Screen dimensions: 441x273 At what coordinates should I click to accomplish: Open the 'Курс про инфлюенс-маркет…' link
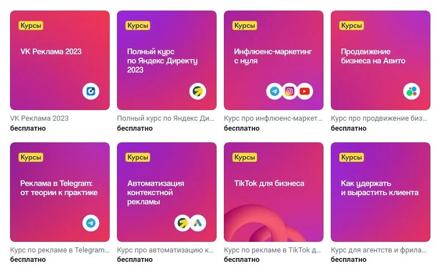point(273,118)
